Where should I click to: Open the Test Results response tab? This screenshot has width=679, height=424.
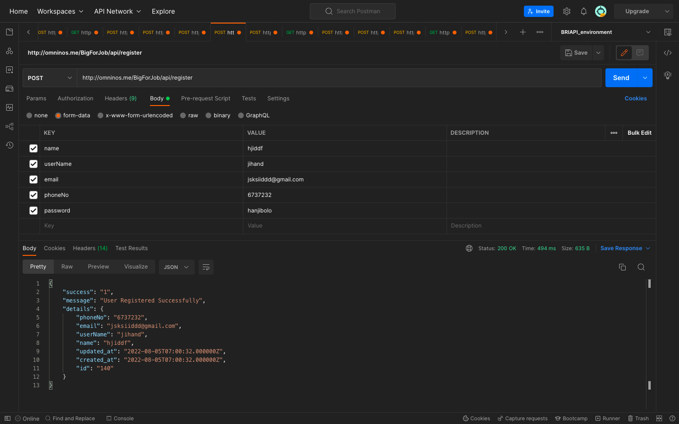(132, 248)
